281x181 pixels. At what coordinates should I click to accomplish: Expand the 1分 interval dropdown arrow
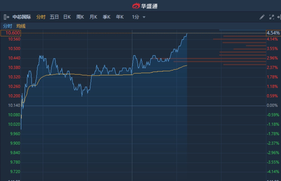click(144, 17)
